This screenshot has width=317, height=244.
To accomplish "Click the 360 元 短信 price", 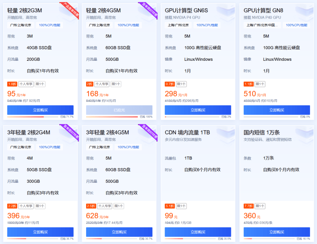I will pos(252,216).
